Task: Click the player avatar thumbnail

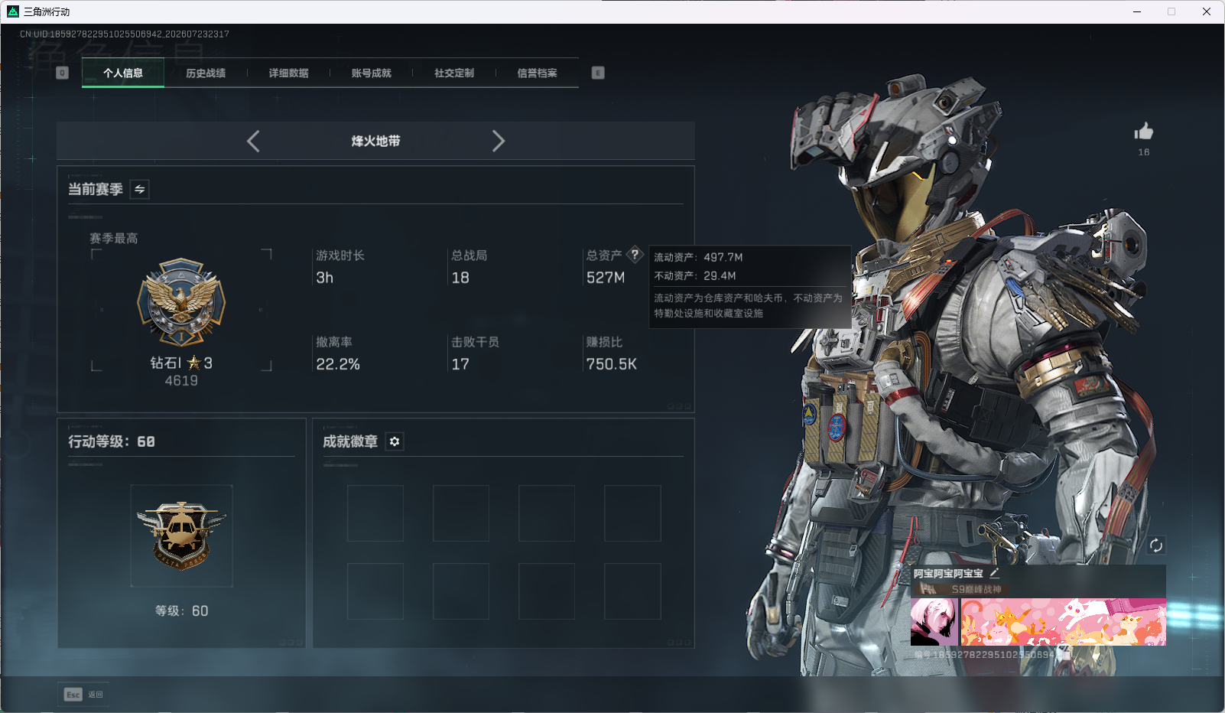Action: tap(934, 622)
